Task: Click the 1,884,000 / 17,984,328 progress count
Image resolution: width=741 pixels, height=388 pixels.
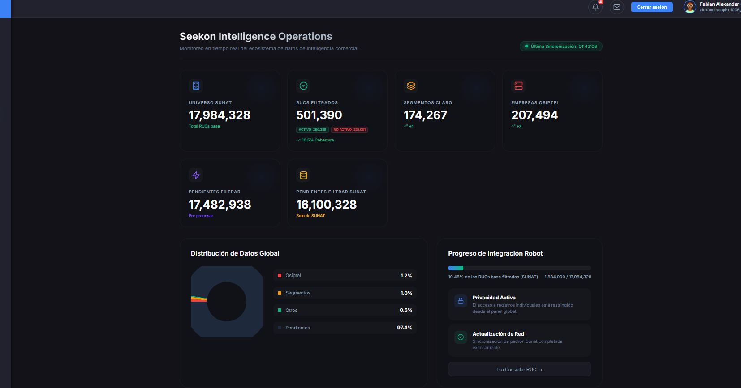Action: coord(568,277)
